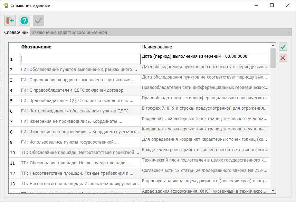Click the Наименование column header

(205, 47)
